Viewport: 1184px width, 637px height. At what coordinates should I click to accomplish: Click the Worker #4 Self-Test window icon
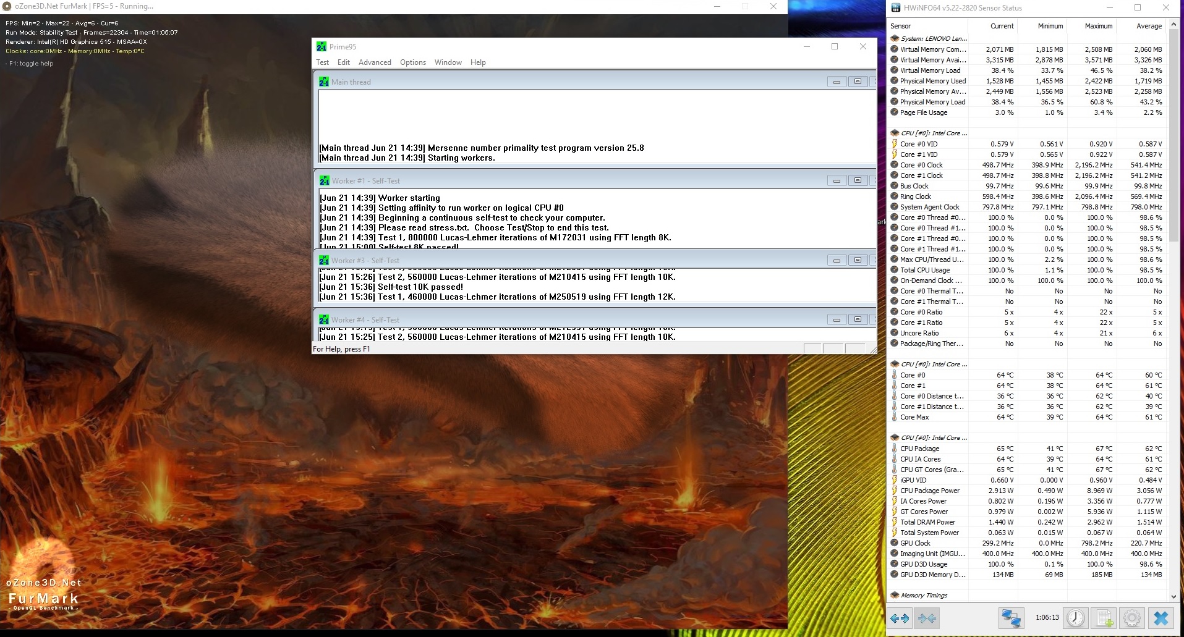[324, 319]
